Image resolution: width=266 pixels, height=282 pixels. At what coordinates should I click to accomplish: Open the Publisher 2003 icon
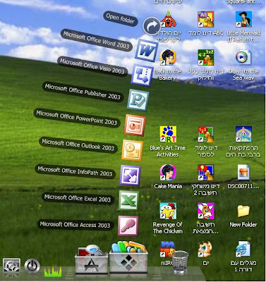[138, 100]
